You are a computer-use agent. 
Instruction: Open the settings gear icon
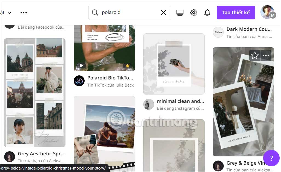193,12
